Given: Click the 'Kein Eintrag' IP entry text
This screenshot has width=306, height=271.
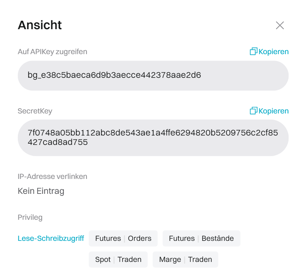Looking at the screenshot, I should click(41, 191).
